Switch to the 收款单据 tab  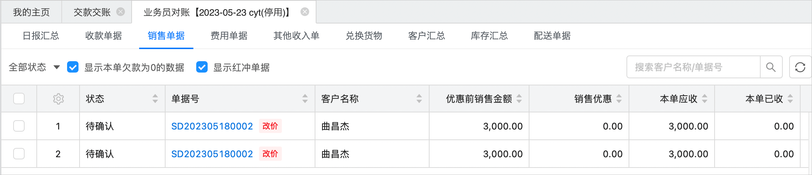click(103, 36)
